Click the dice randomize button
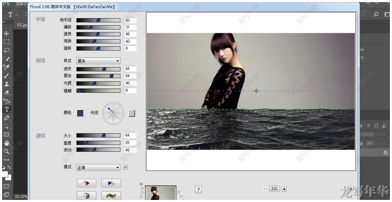The height and width of the screenshot is (202, 392). click(x=86, y=196)
